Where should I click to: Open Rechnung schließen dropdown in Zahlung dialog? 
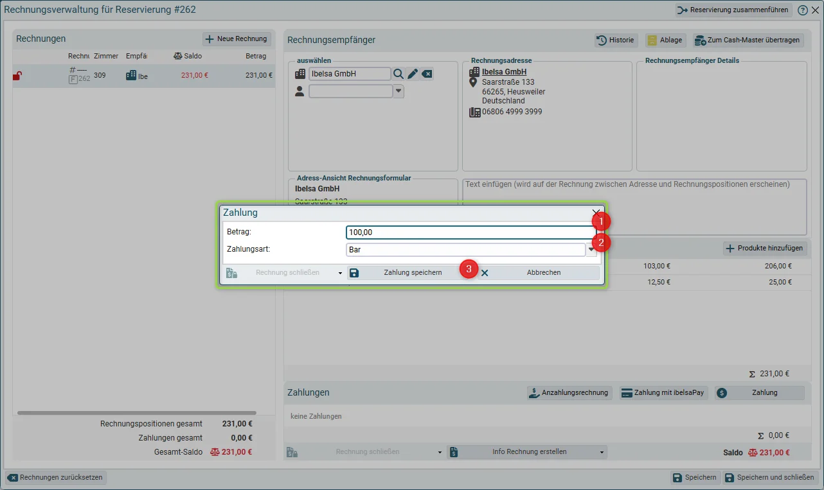point(340,273)
